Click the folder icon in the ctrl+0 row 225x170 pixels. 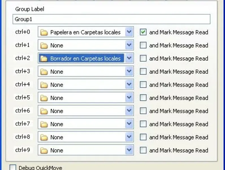pyautogui.click(x=44, y=32)
